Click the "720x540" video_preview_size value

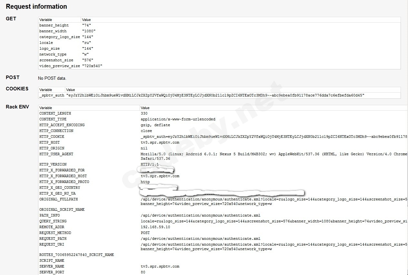pos(92,66)
